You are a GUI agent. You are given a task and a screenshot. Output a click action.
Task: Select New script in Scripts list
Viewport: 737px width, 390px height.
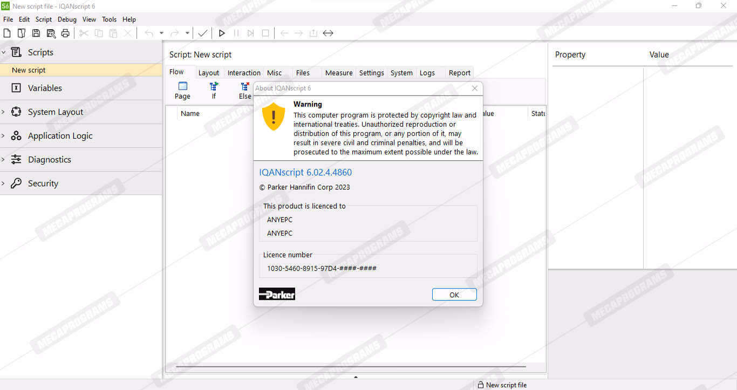[x=29, y=70]
